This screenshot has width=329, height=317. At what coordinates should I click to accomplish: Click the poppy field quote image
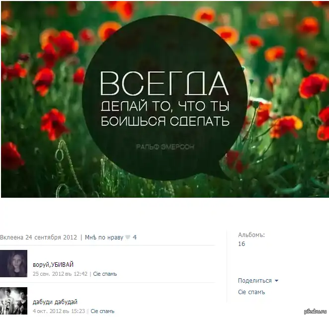coord(165,99)
